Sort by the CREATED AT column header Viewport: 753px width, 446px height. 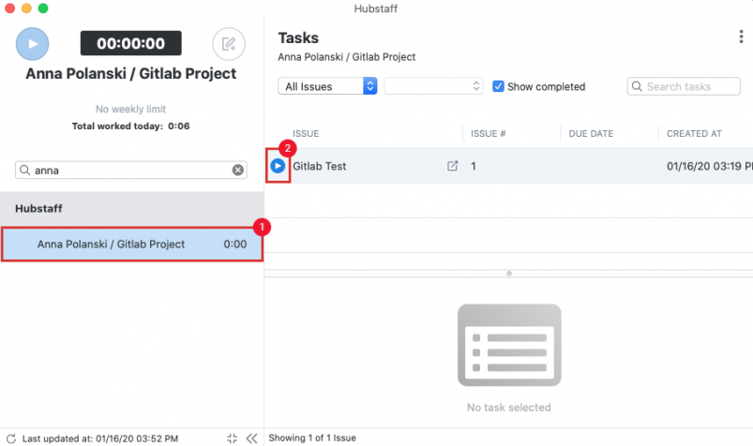[x=694, y=134]
